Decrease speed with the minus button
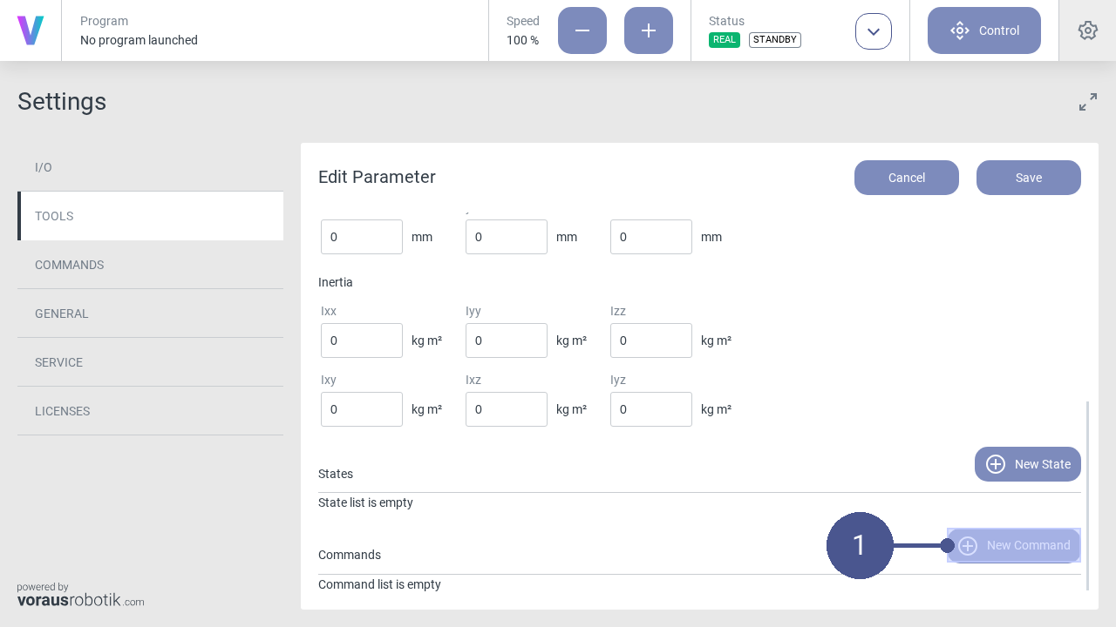 (582, 30)
